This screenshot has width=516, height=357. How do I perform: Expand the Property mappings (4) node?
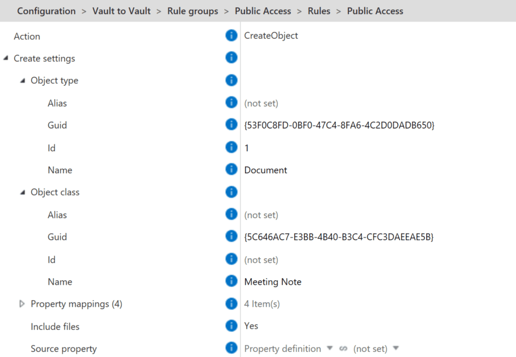tap(23, 304)
